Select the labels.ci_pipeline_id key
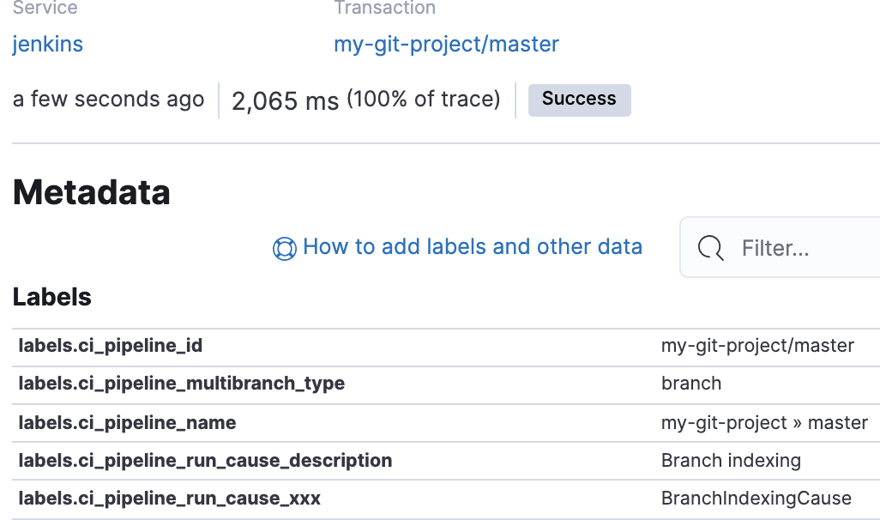Image resolution: width=880 pixels, height=520 pixels. tap(111, 346)
